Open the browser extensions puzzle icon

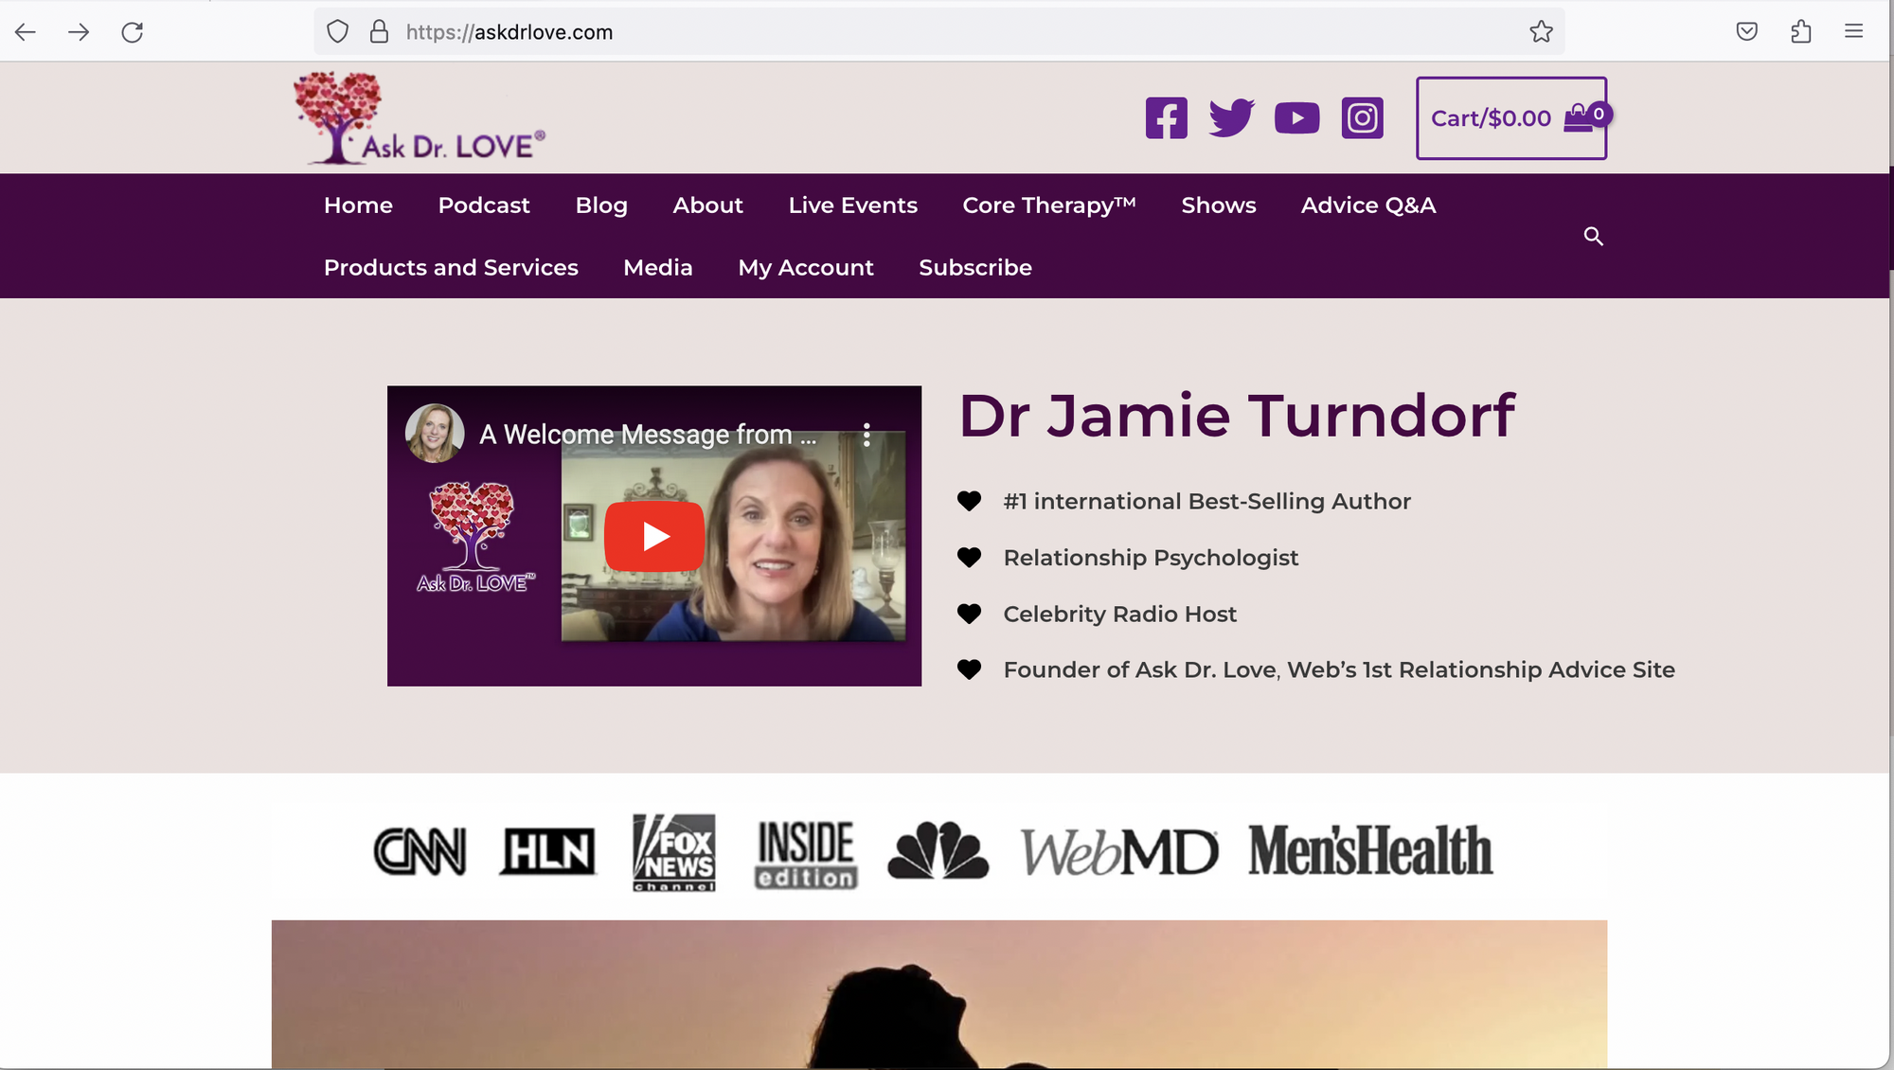tap(1801, 32)
